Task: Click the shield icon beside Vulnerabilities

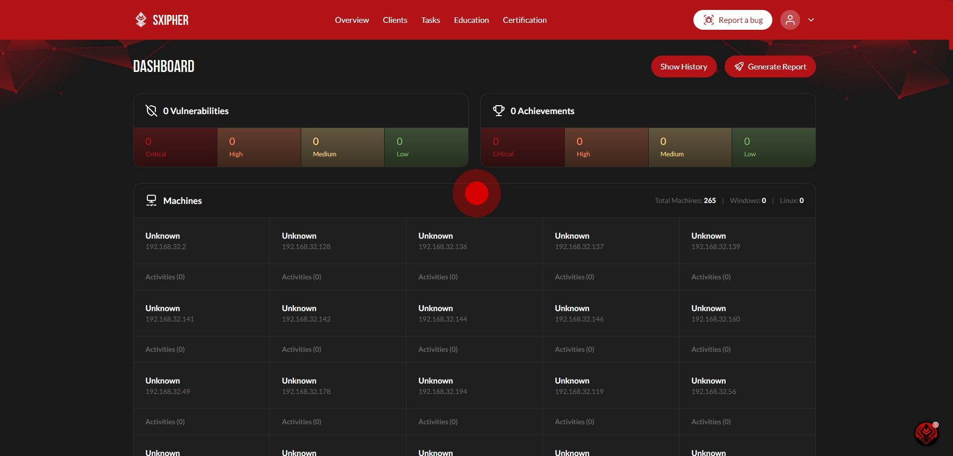Action: (x=151, y=111)
